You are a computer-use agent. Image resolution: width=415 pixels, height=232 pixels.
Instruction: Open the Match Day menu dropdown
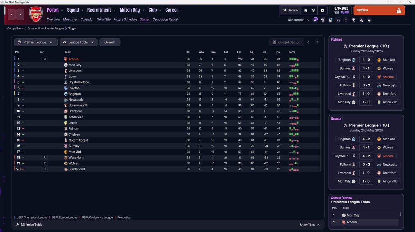(132, 10)
